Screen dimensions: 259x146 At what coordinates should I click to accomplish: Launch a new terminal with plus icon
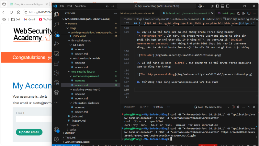[x=225, y=107]
